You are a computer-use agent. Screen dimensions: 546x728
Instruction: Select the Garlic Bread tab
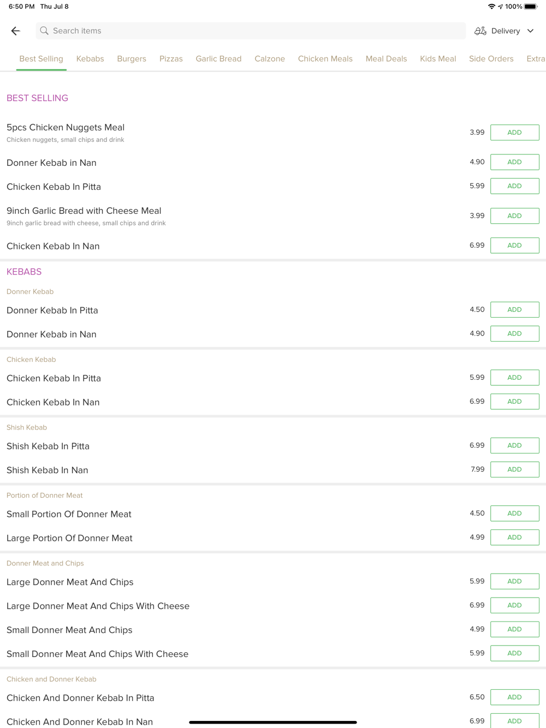point(218,59)
